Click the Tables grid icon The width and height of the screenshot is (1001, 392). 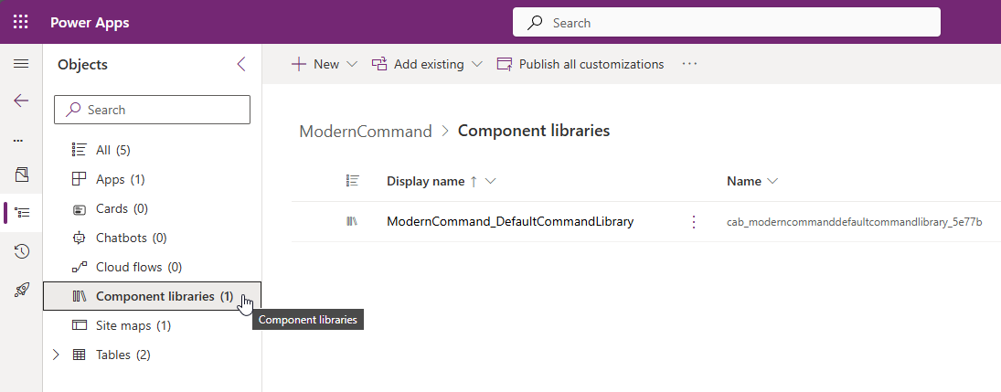[x=80, y=355]
